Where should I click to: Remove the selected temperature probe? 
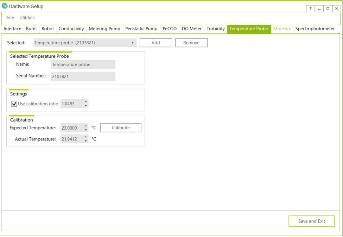191,43
